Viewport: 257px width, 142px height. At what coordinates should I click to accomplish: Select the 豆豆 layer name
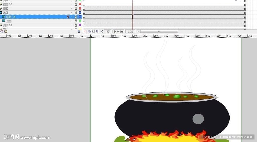tap(9, 21)
